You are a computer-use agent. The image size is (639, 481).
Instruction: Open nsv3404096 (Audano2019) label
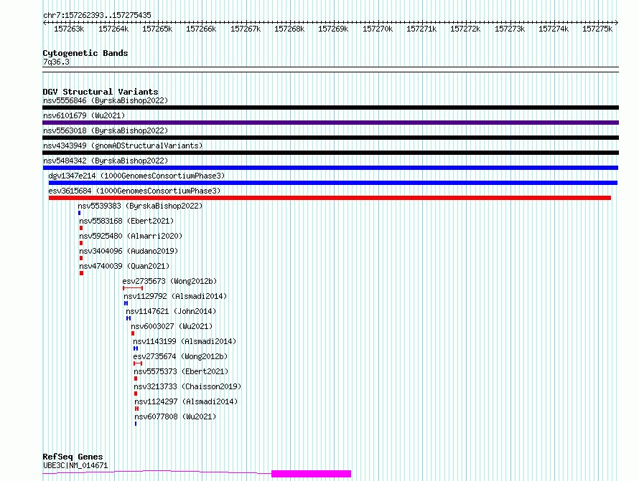tap(129, 251)
